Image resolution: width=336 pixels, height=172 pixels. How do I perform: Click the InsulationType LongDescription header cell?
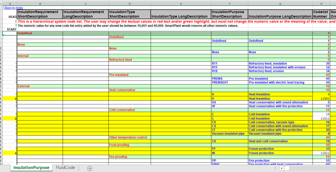coord(181,14)
